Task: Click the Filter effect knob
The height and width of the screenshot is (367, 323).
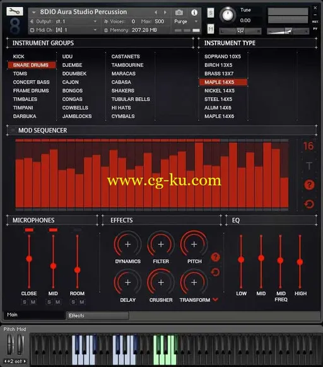Action: point(161,245)
